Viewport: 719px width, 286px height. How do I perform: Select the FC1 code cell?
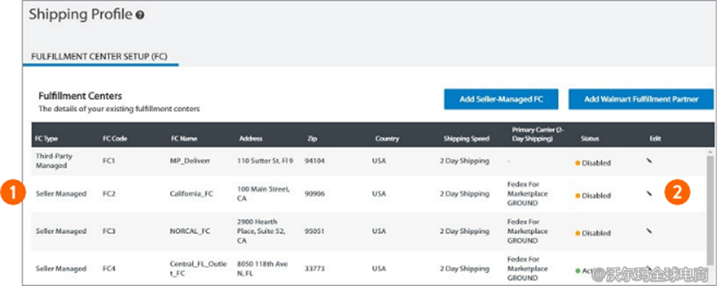click(x=111, y=161)
